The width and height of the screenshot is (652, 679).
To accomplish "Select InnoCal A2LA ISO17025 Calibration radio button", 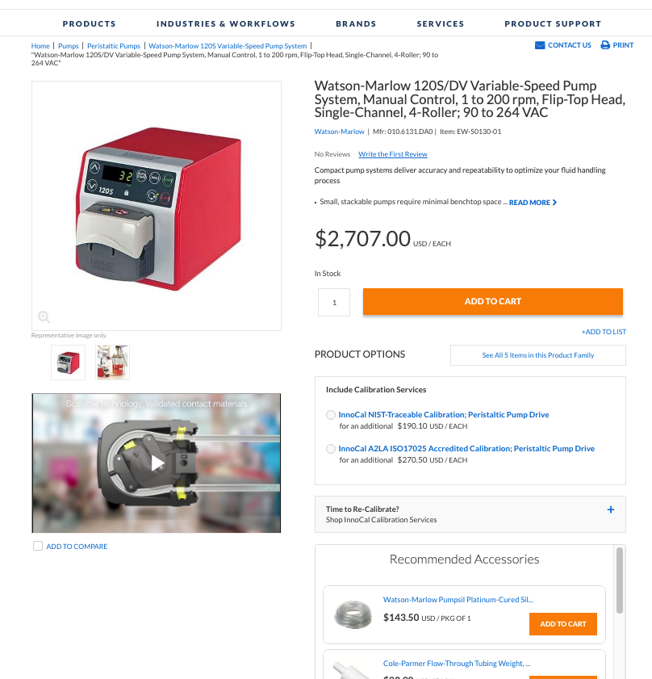I will click(331, 449).
